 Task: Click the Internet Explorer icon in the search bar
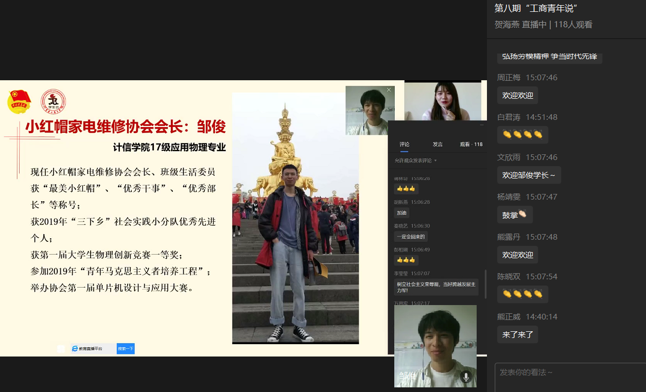pyautogui.click(x=75, y=349)
